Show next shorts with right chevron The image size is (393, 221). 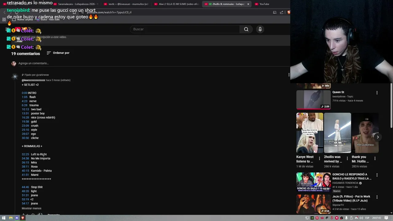pyautogui.click(x=378, y=137)
